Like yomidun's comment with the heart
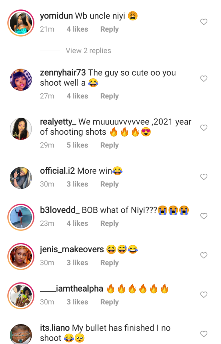The image size is (221, 344). coord(204,22)
